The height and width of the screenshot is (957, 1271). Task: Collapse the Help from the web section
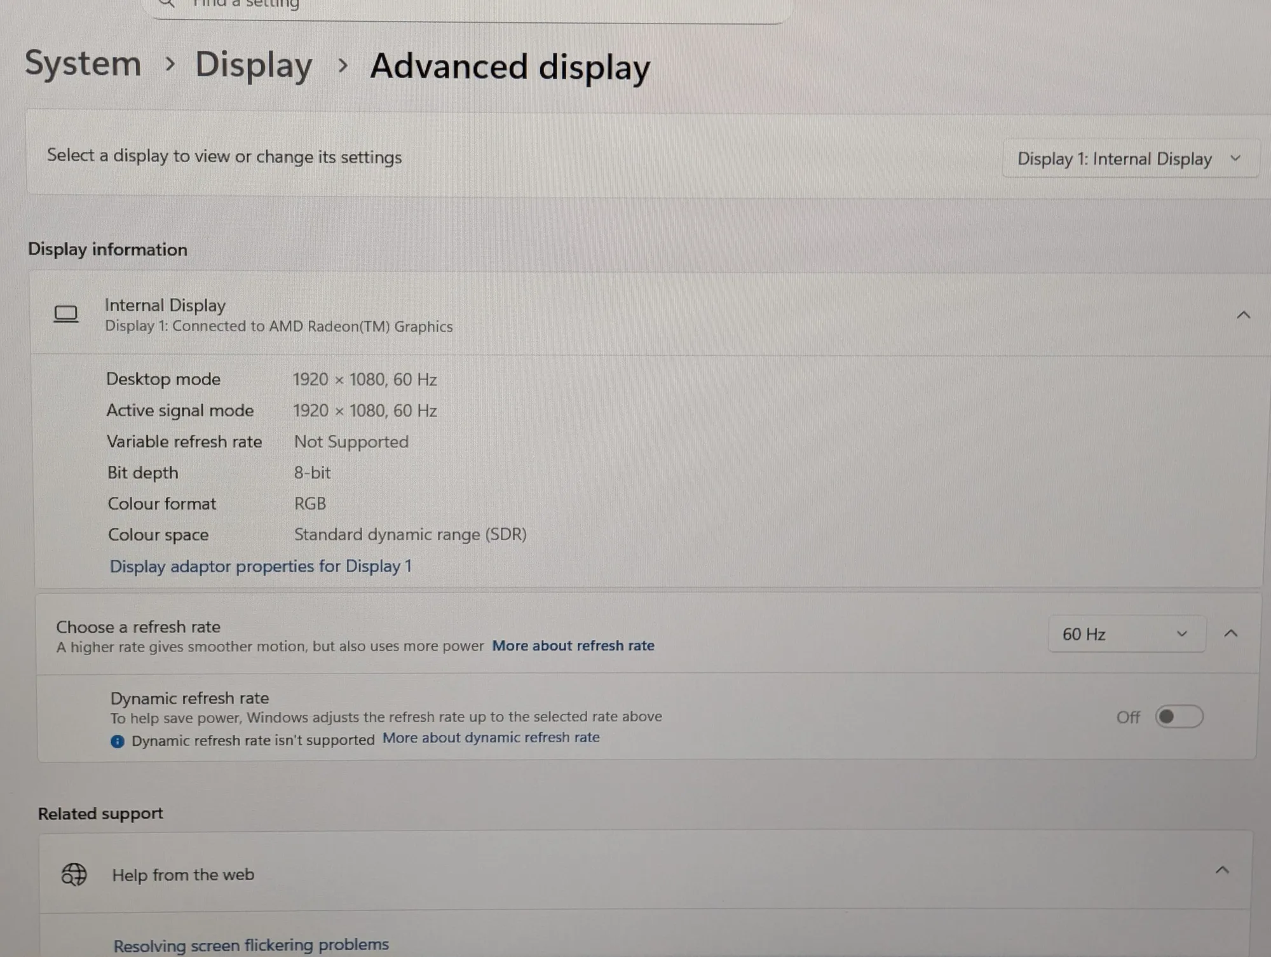[1222, 871]
